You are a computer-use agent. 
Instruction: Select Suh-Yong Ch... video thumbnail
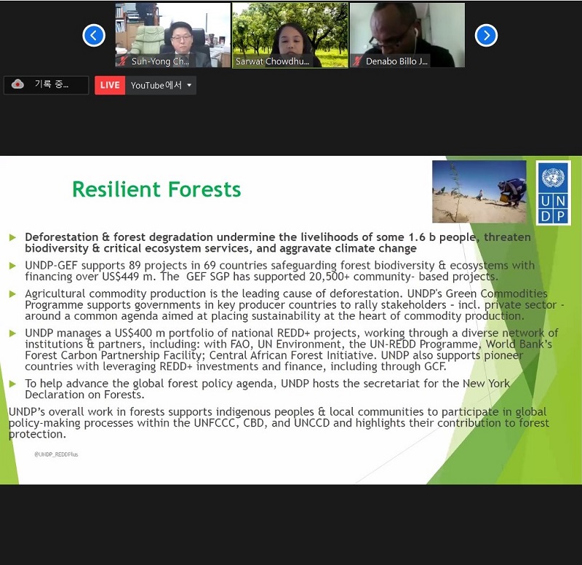coord(173,35)
